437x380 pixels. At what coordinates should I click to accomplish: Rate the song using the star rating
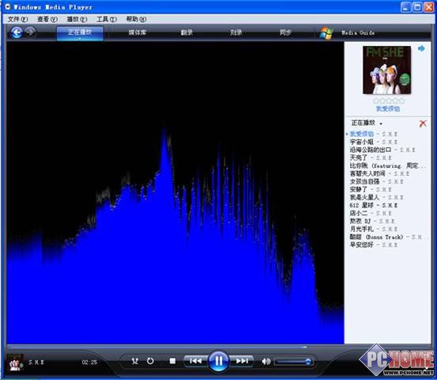click(389, 101)
